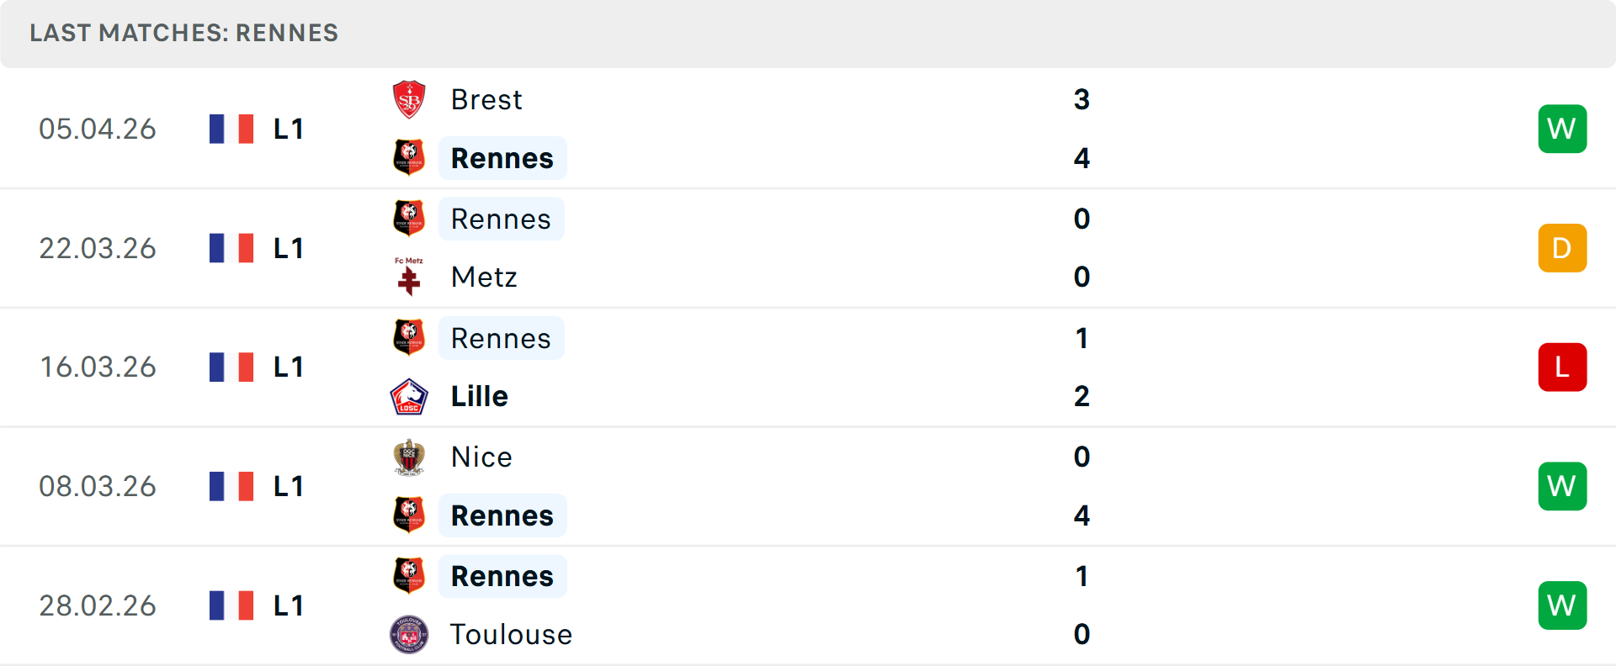Click the Toulouse club logo

[x=409, y=635]
